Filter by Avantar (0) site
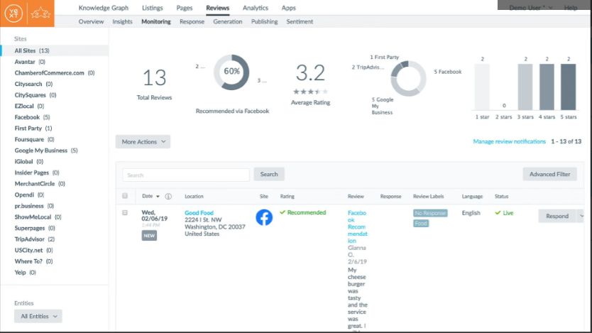The width and height of the screenshot is (592, 333). point(30,62)
